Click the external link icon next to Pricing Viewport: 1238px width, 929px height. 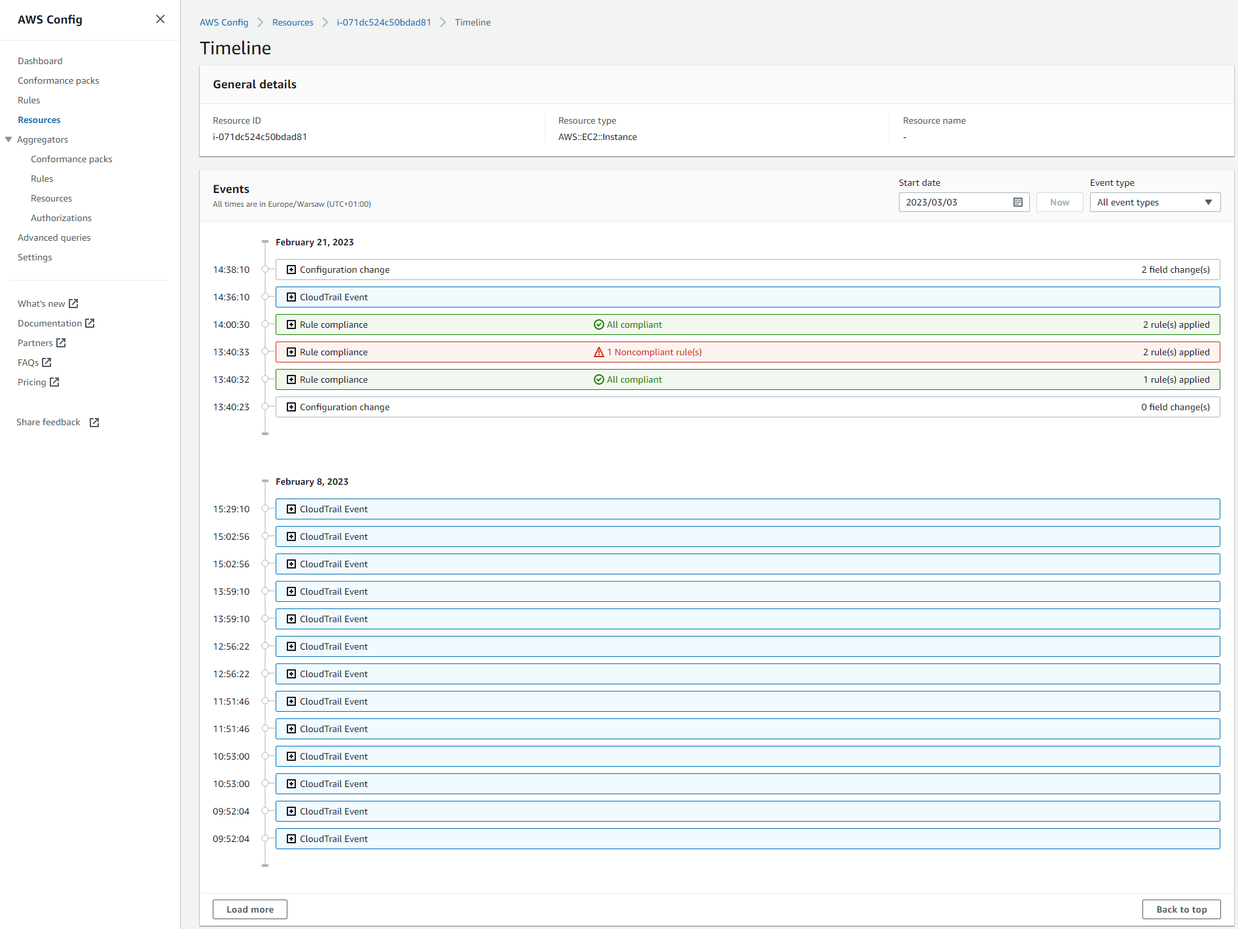[55, 382]
